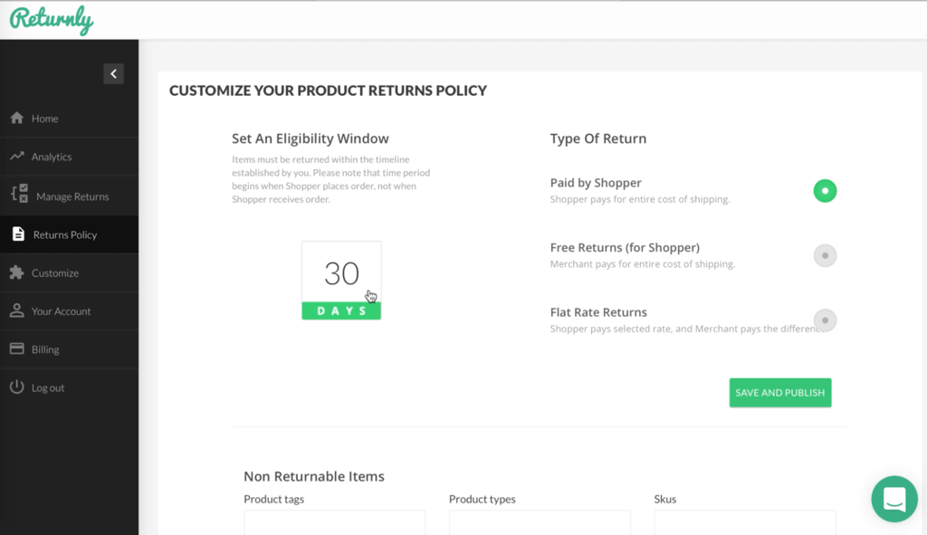This screenshot has width=927, height=535.
Task: Collapse the sidebar with the arrow
Action: [113, 73]
